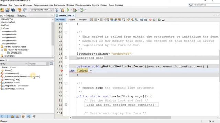Viewport: 220px width, 123px height.
Task: Open the История history view
Action: click(82, 20)
